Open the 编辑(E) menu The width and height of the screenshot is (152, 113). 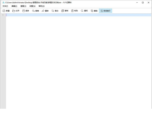point(14,6)
